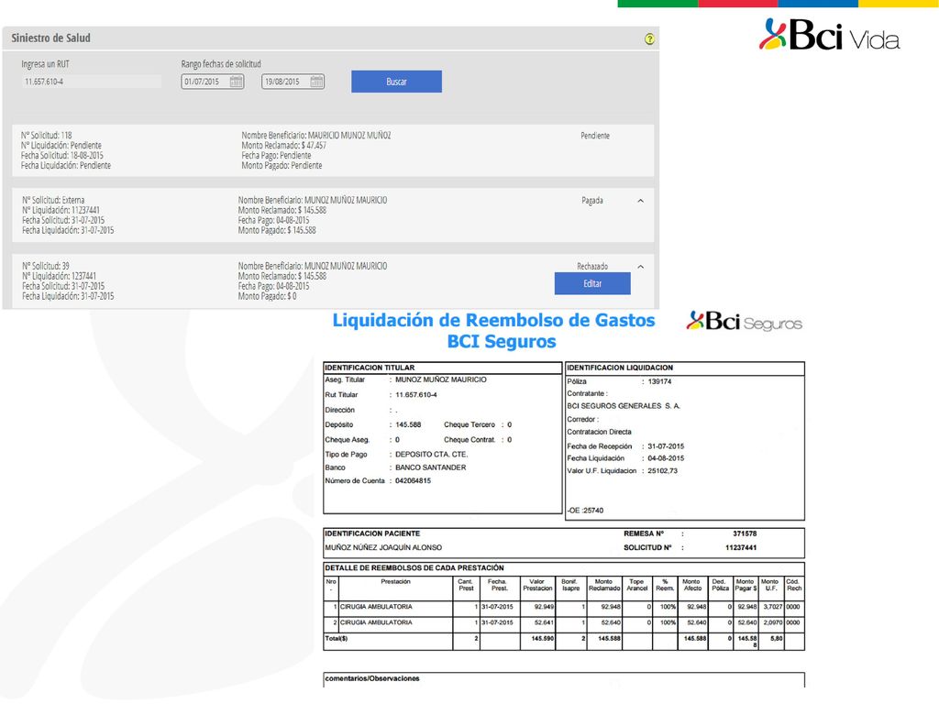Click Póliza value 139174
The image size is (939, 704).
(660, 381)
